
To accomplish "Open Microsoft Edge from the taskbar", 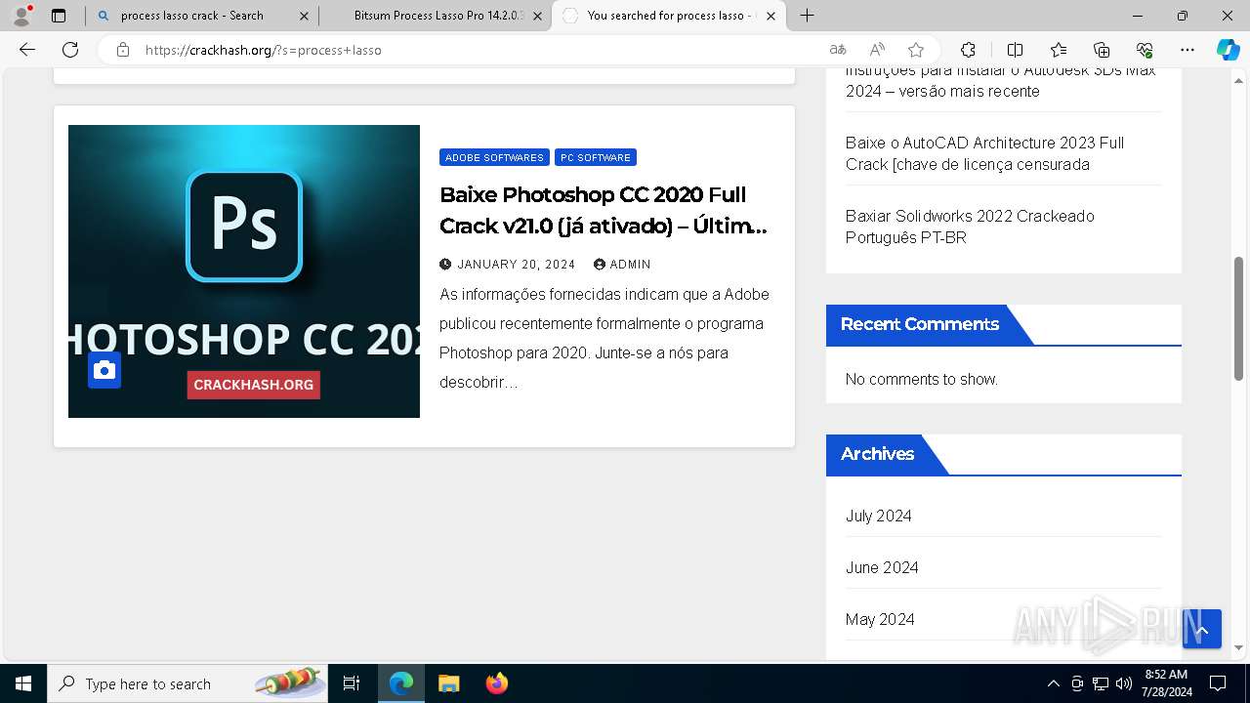I will [401, 683].
